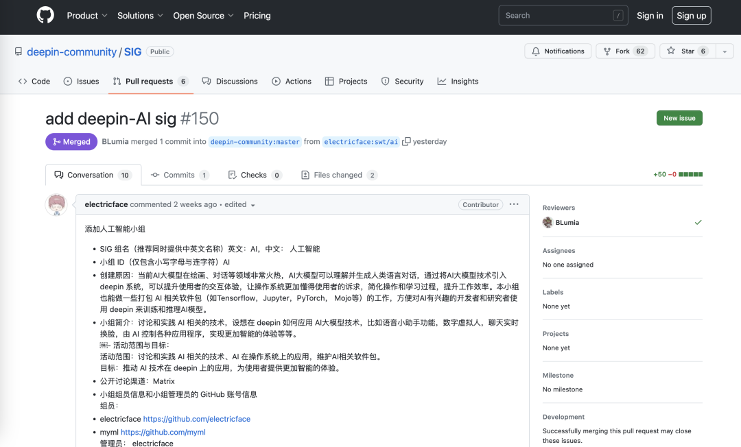741x447 pixels.
Task: Open BLumia's profile from merge line
Action: (115, 142)
